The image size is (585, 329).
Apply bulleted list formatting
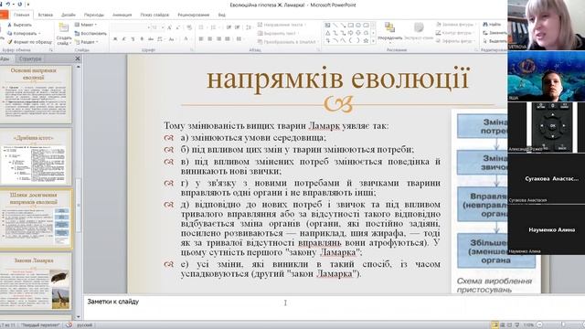coord(202,27)
